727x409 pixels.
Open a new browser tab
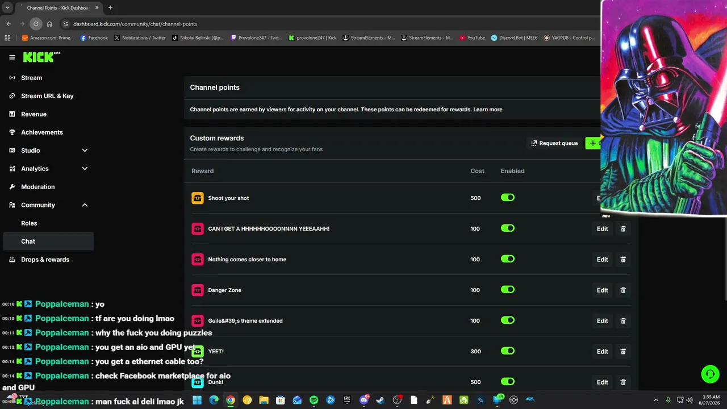pos(110,8)
